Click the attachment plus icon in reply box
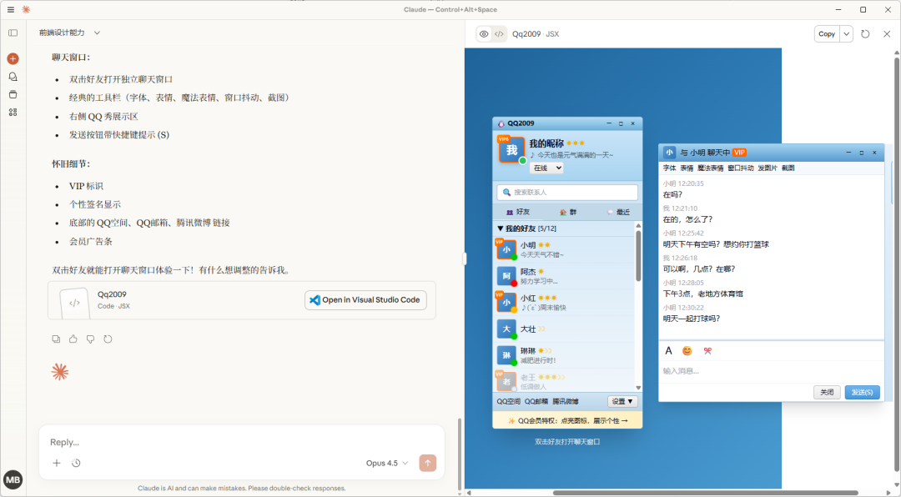 [x=57, y=463]
